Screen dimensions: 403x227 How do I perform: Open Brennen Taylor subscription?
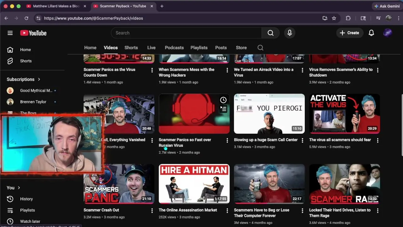tap(33, 102)
